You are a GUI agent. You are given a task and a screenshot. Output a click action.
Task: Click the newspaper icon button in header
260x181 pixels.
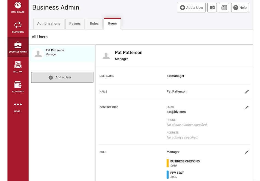224,8
